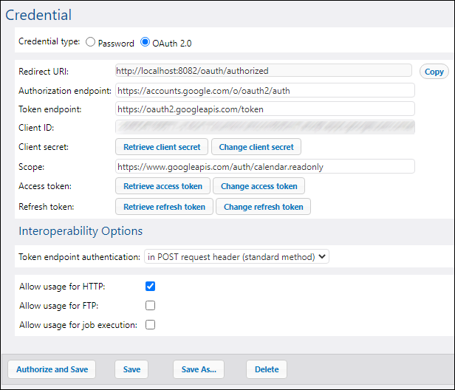Click the Client ID field
The image size is (455, 390).
point(264,128)
